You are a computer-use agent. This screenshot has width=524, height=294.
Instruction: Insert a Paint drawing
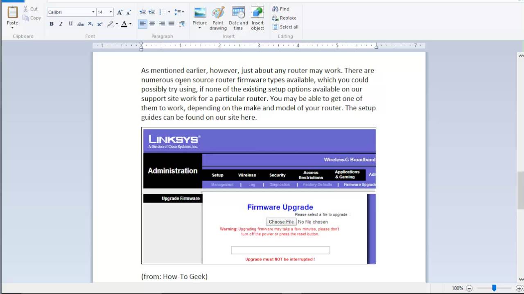pos(218,18)
